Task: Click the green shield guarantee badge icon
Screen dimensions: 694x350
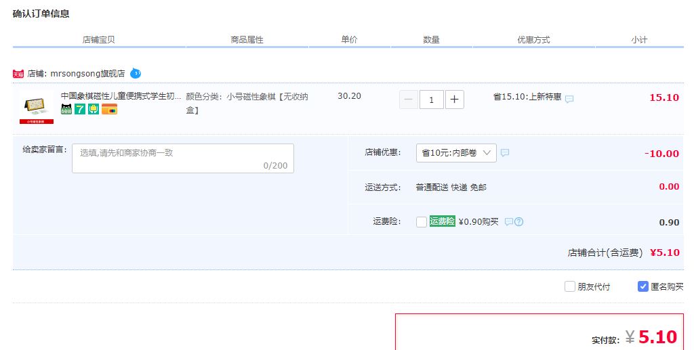Action: point(94,109)
